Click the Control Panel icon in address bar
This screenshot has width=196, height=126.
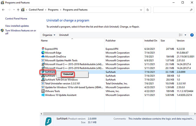23,10
